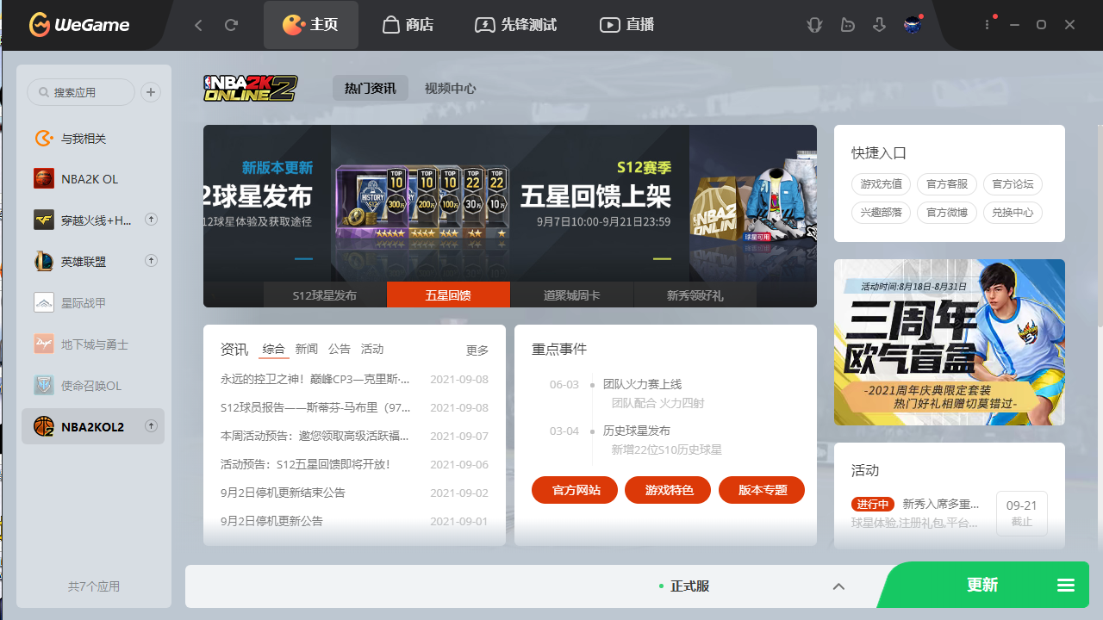Image resolution: width=1103 pixels, height=620 pixels.
Task: Select 星际战甲 in the app list
Action: click(x=93, y=303)
